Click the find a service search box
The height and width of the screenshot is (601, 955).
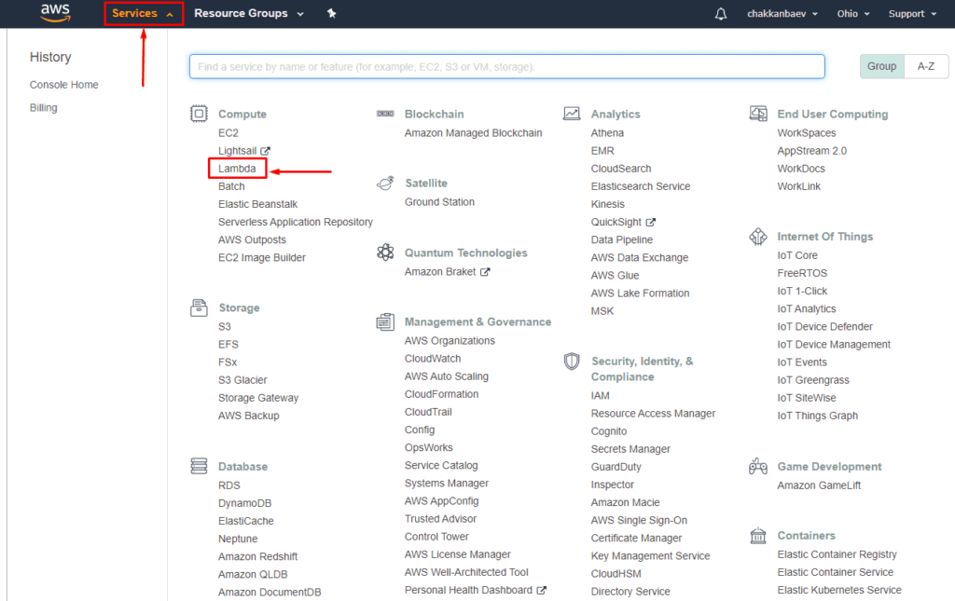coord(506,66)
